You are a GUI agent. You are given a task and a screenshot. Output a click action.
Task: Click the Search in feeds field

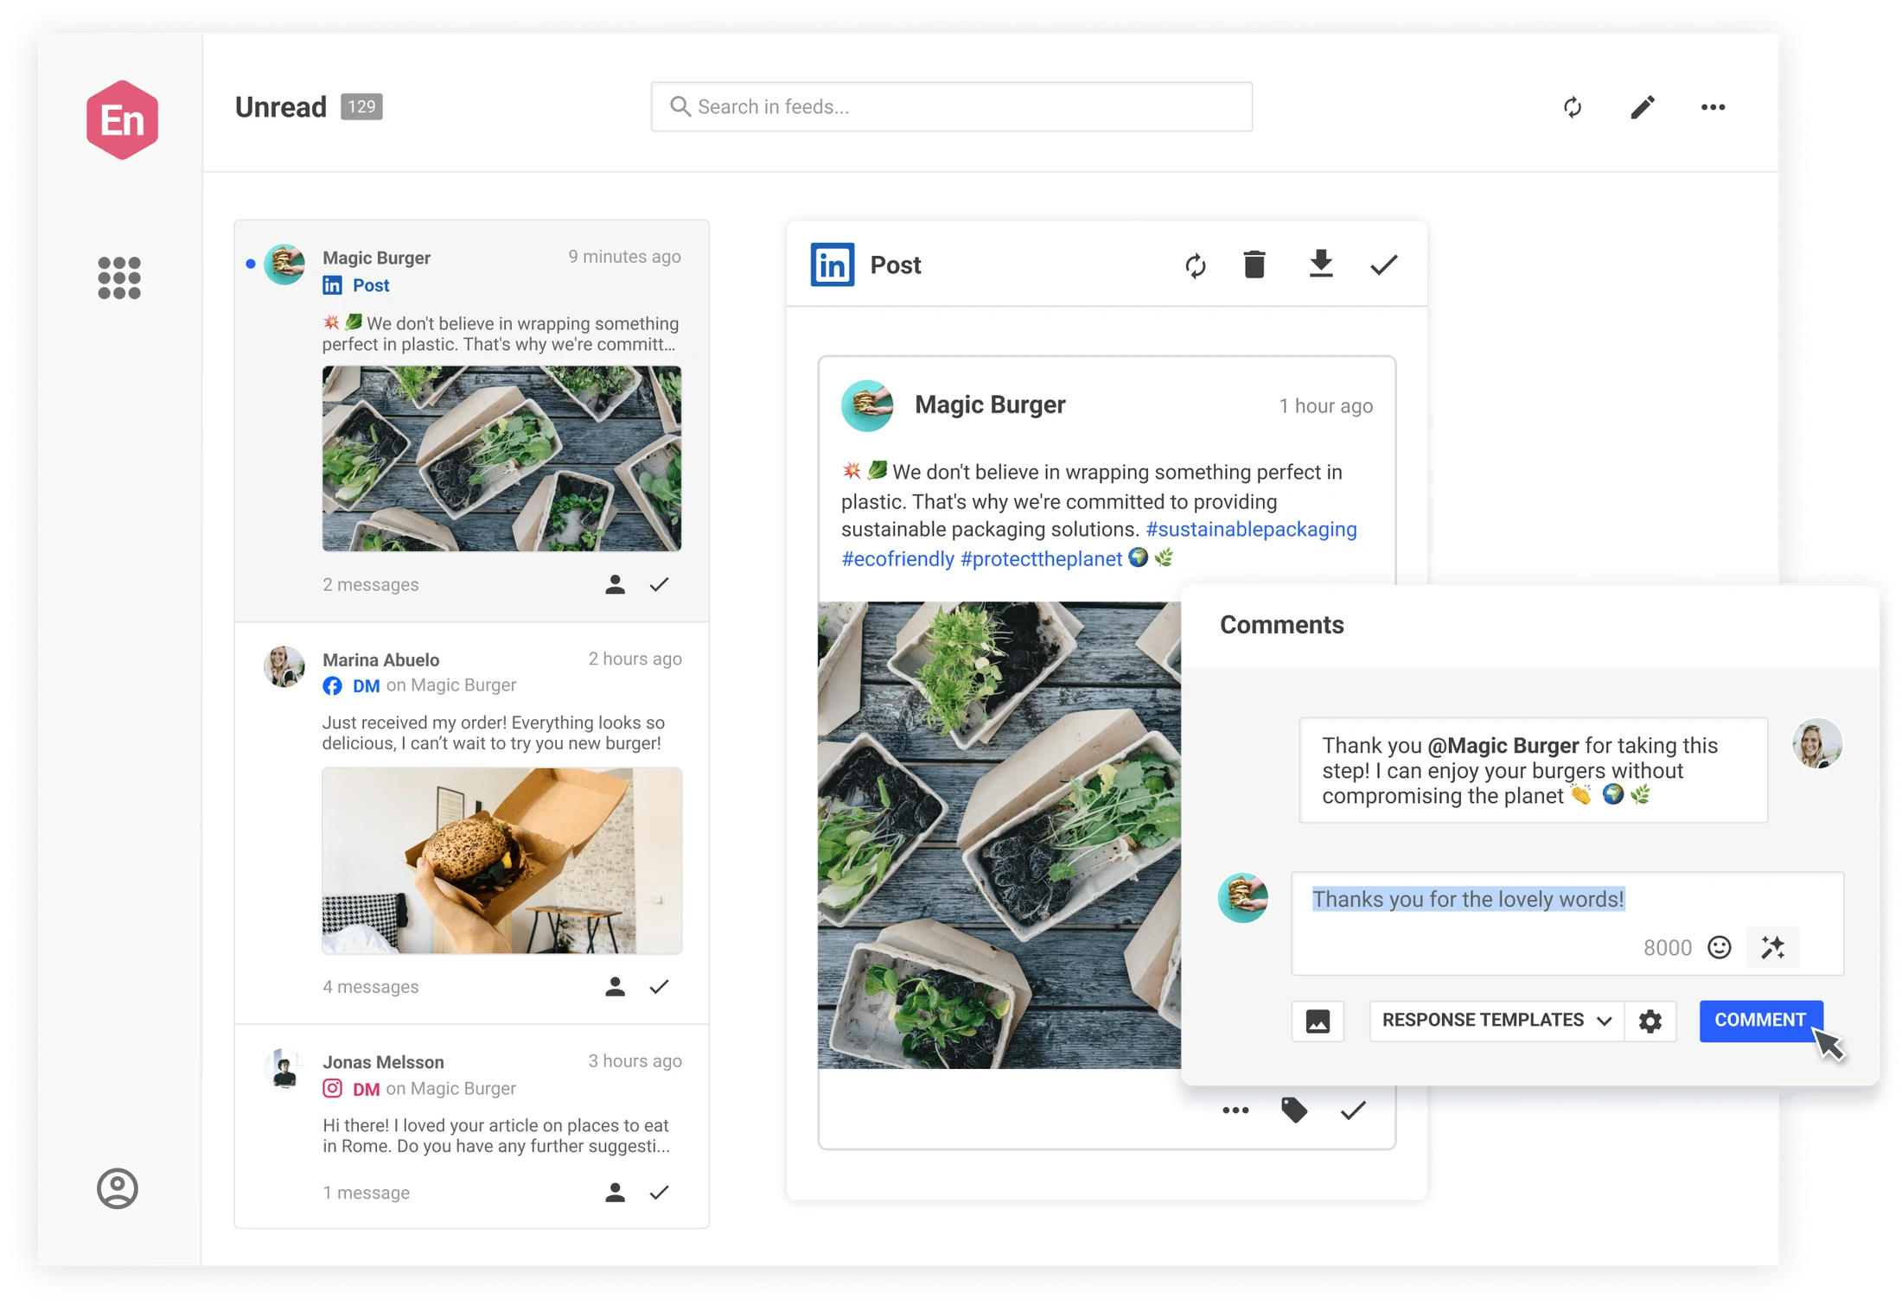(951, 107)
